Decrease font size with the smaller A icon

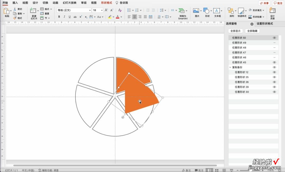112,10
